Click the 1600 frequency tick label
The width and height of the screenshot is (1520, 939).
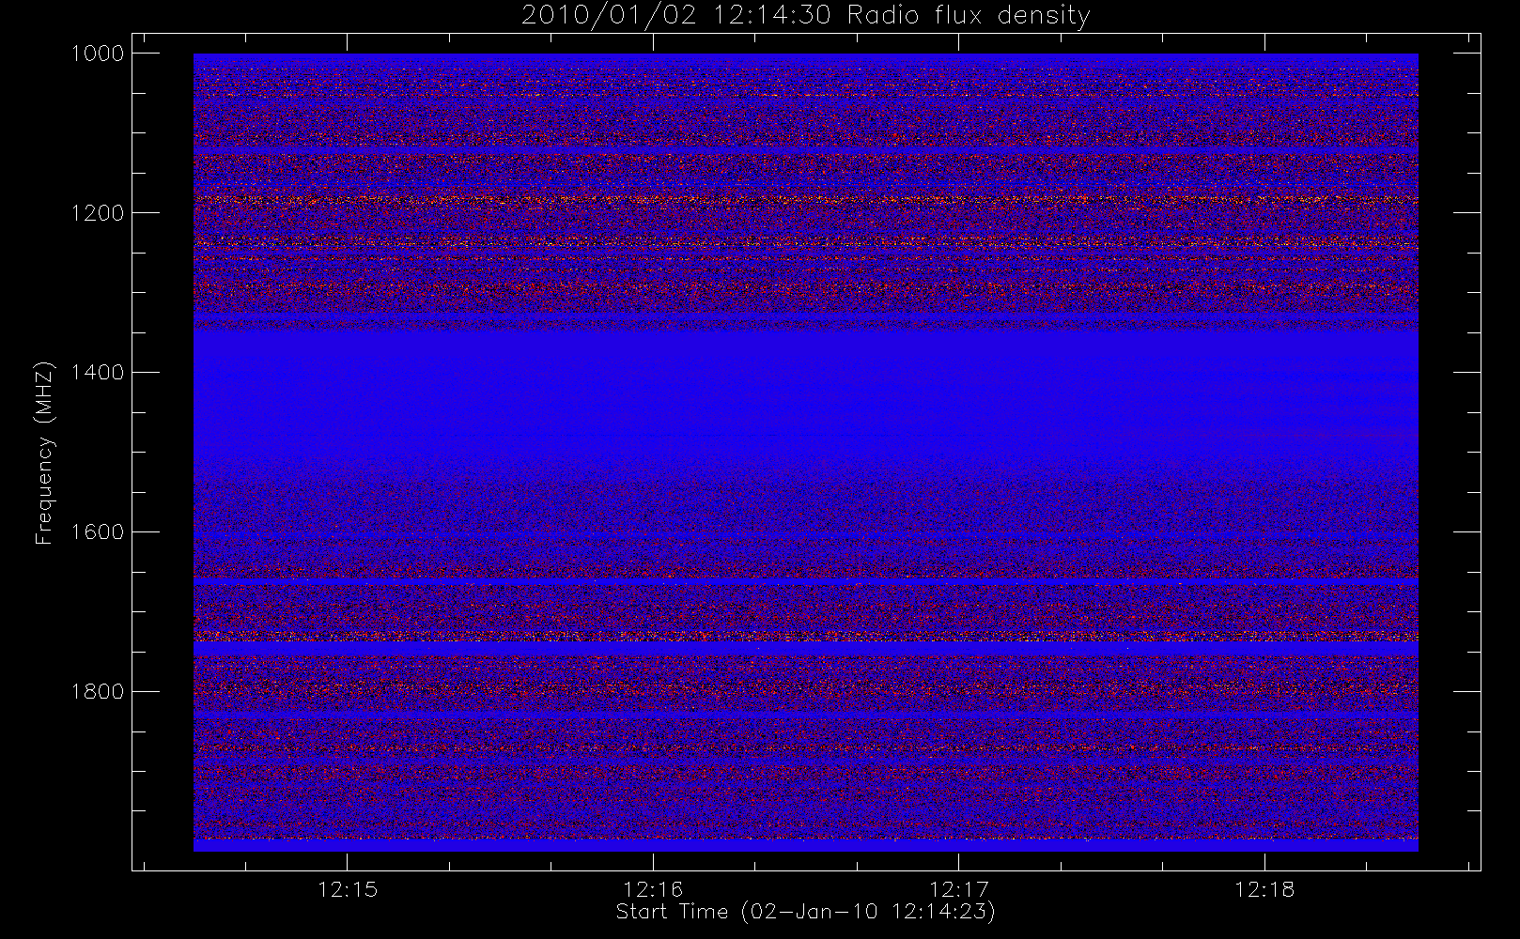tap(98, 532)
